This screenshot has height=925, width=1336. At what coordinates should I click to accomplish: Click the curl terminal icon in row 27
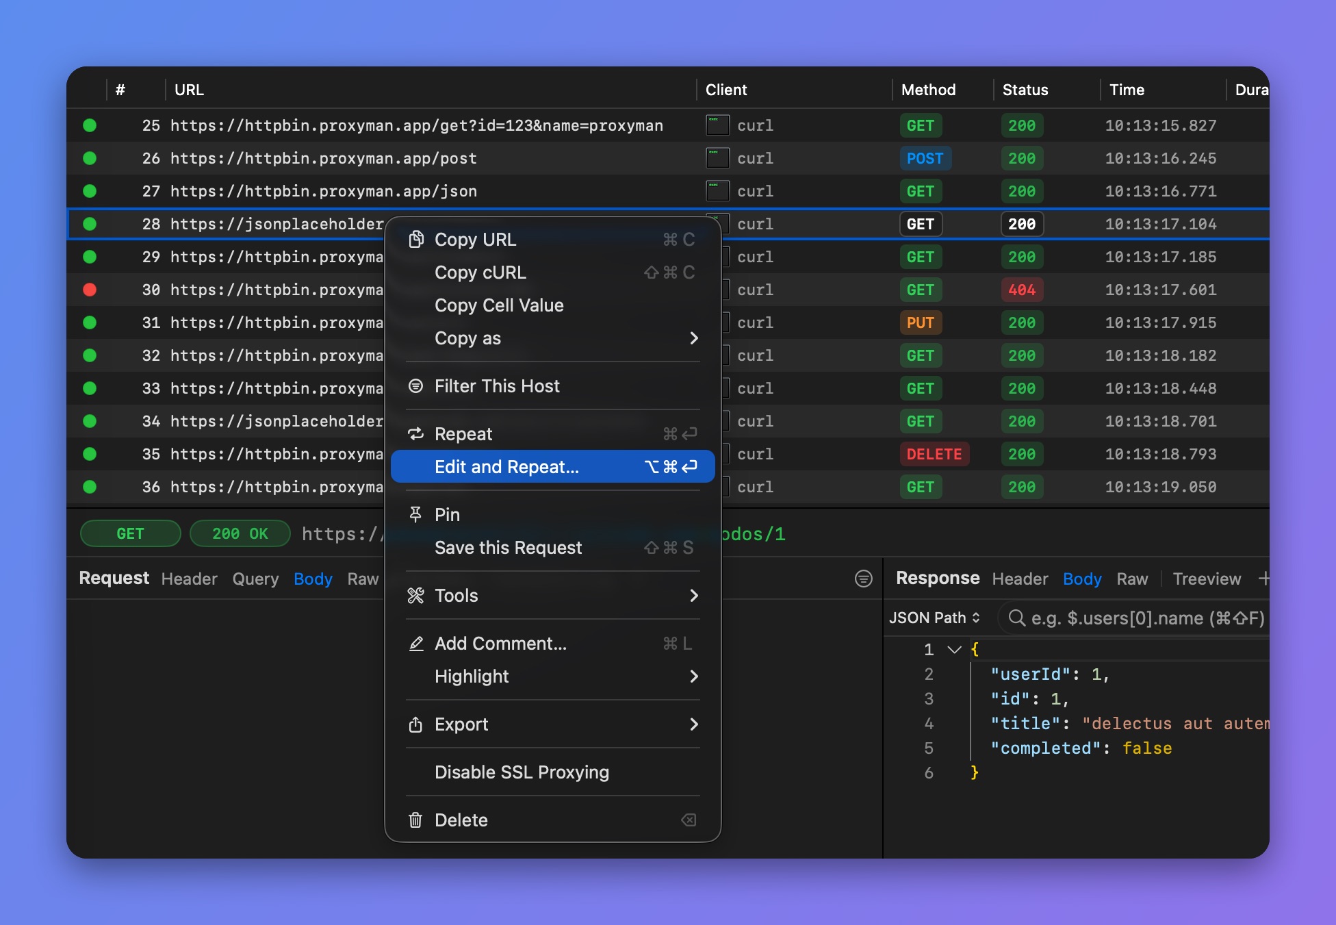pyautogui.click(x=717, y=190)
